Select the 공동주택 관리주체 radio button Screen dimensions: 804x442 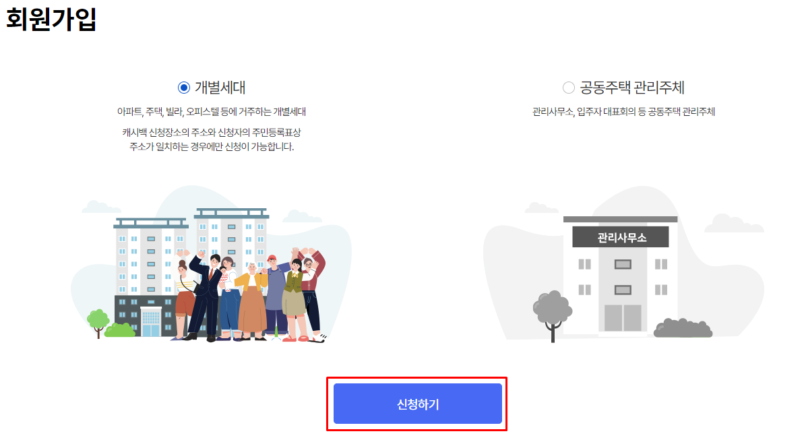[x=568, y=88]
